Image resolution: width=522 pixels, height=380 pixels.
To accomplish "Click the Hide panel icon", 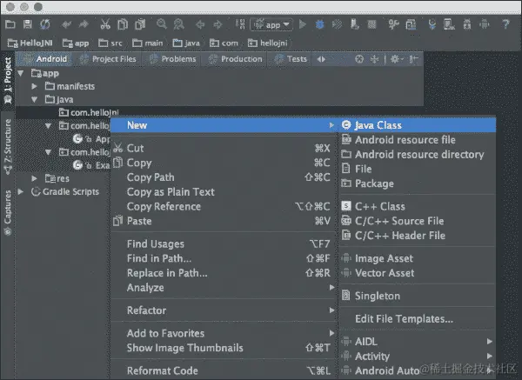I will 413,59.
